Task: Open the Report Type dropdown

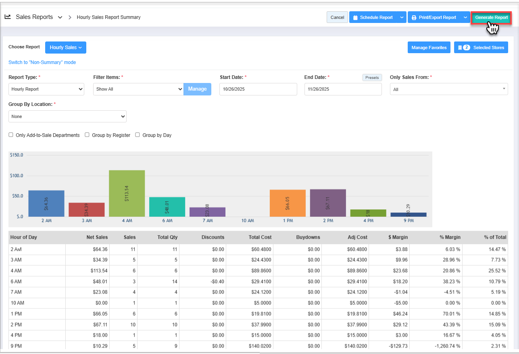Action: click(46, 89)
